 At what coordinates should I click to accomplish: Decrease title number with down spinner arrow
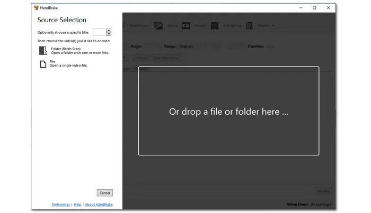click(109, 34)
